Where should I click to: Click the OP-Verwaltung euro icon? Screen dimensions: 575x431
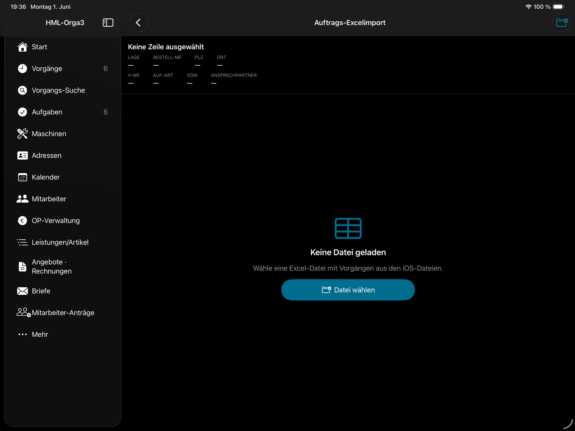point(23,221)
